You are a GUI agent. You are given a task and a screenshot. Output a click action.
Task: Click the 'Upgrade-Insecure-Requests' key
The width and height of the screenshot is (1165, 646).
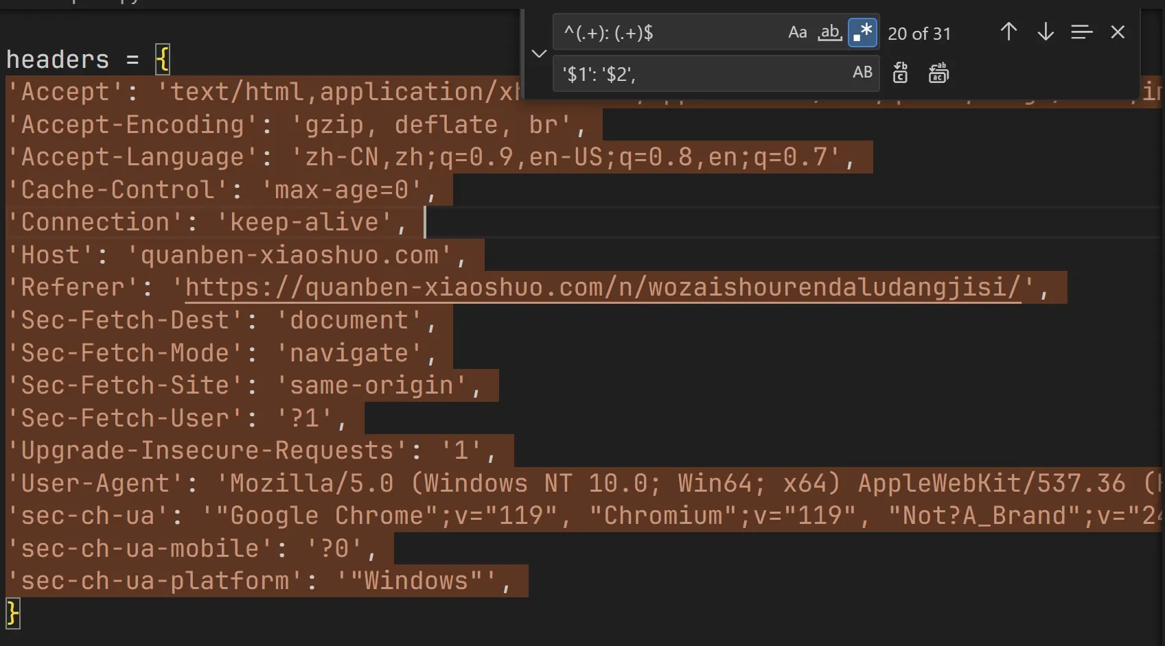pos(207,451)
